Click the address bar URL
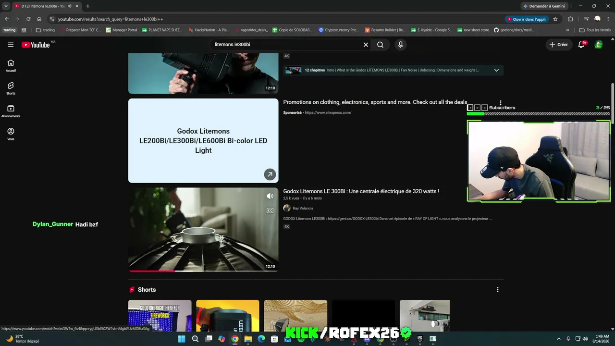Image resolution: width=615 pixels, height=346 pixels. (111, 19)
